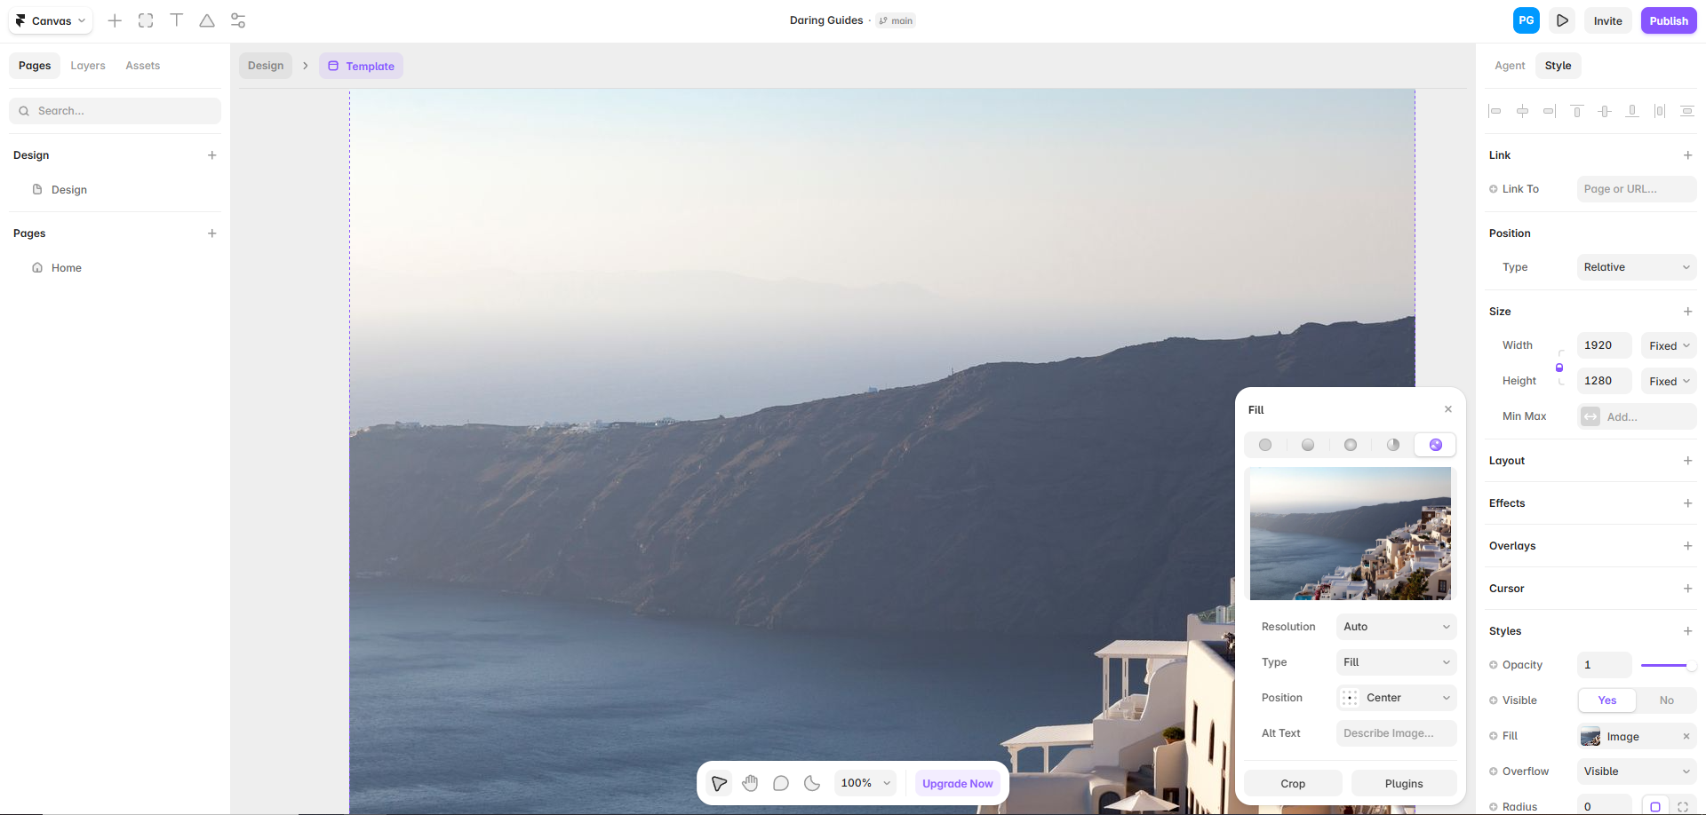The height and width of the screenshot is (815, 1706).
Task: Click the Insert plus icon in the top toolbar
Action: tap(115, 20)
